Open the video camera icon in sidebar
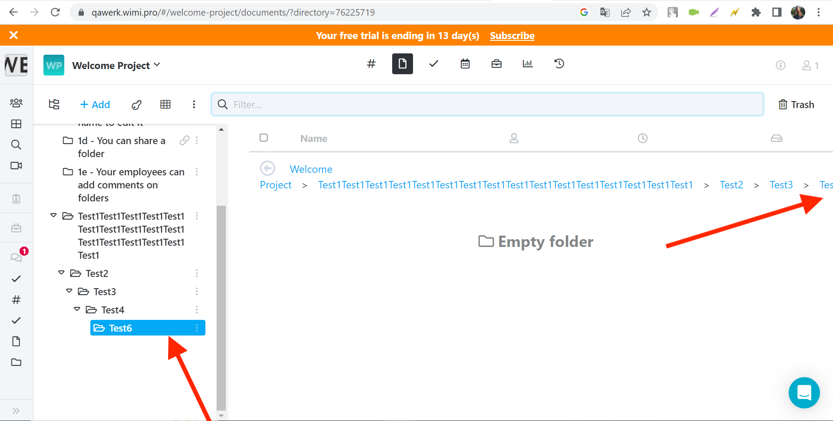This screenshot has width=833, height=421. tap(16, 165)
